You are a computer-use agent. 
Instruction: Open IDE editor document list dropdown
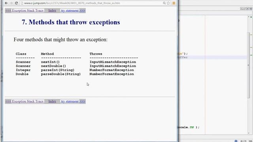tap(247, 8)
